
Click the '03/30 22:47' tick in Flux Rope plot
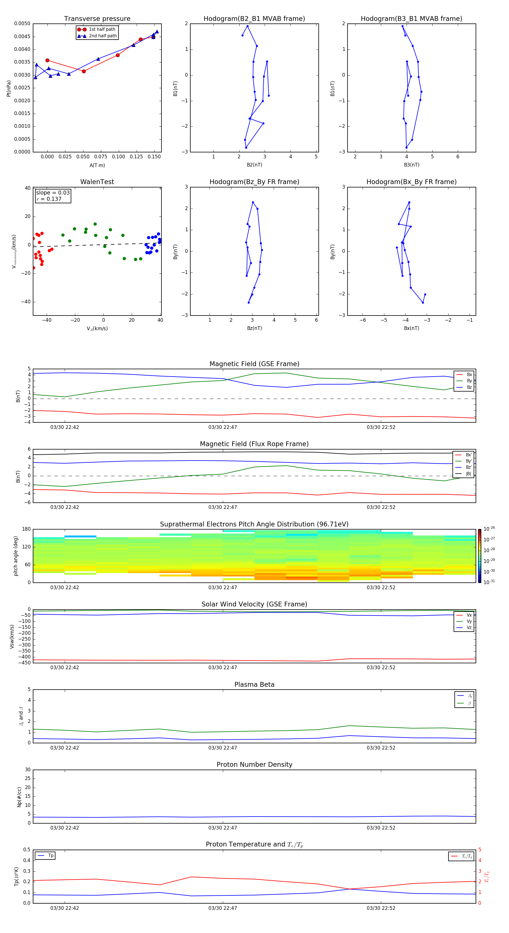click(x=223, y=507)
